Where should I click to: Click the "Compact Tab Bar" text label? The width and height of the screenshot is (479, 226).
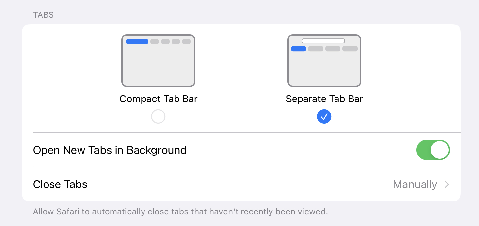pos(158,99)
